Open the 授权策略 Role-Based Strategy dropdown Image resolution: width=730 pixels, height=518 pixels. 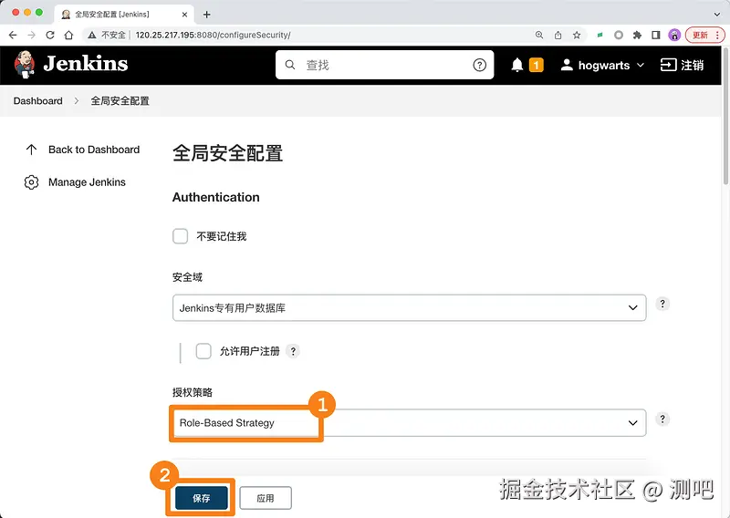click(x=409, y=422)
